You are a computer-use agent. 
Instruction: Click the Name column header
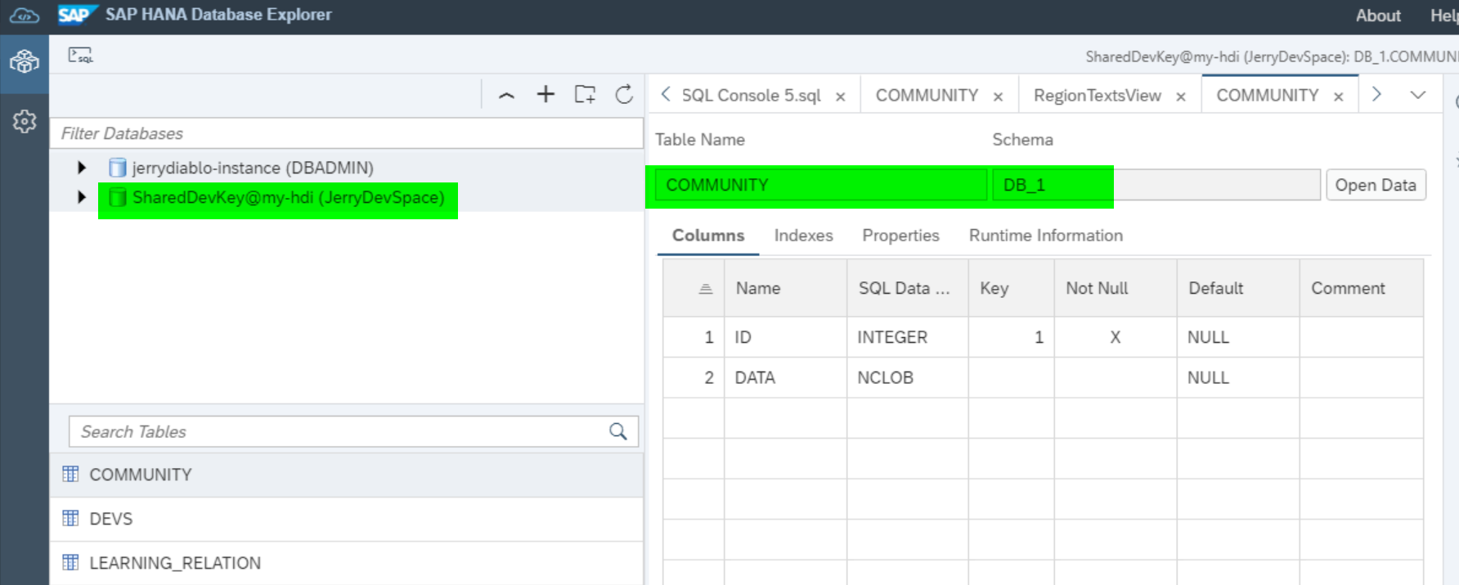(x=785, y=288)
